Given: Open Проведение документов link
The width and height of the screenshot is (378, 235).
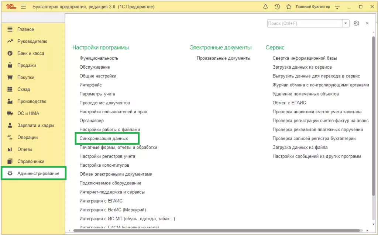Looking at the screenshot, I should [104, 103].
